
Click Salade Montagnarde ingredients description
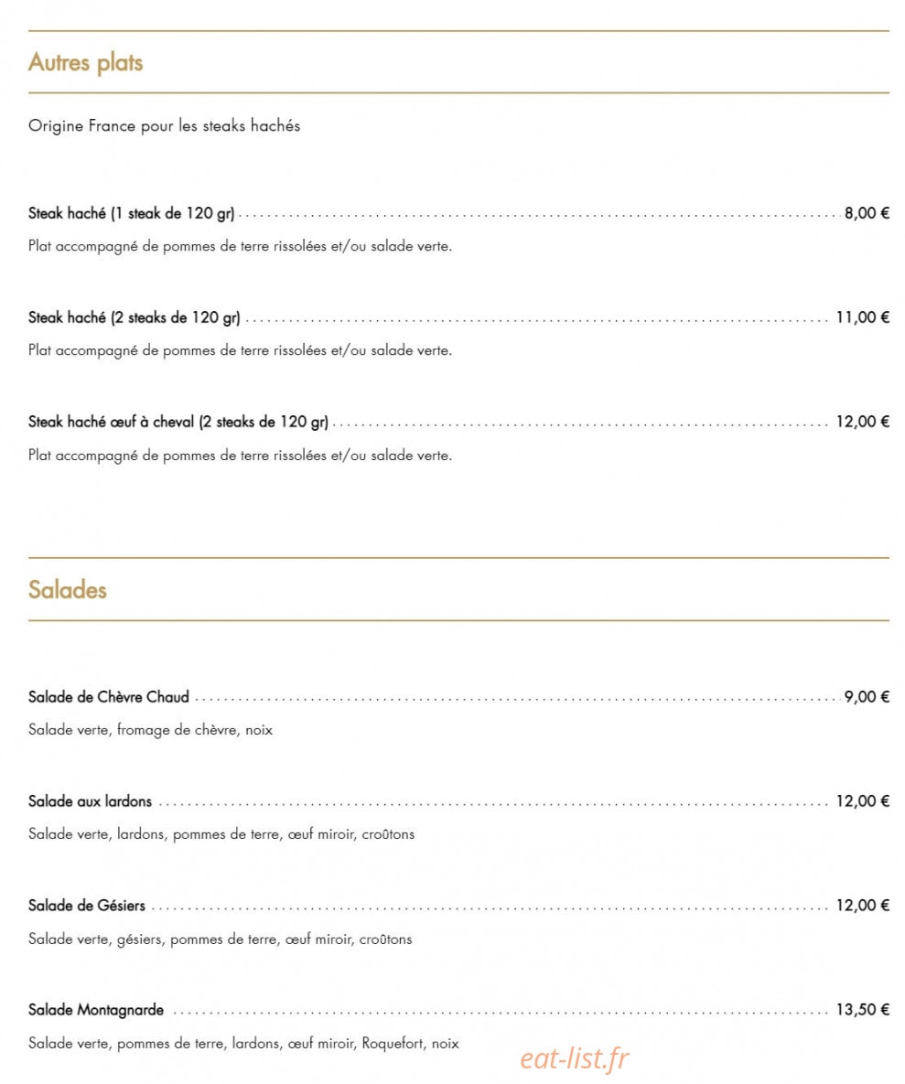pyautogui.click(x=243, y=1044)
